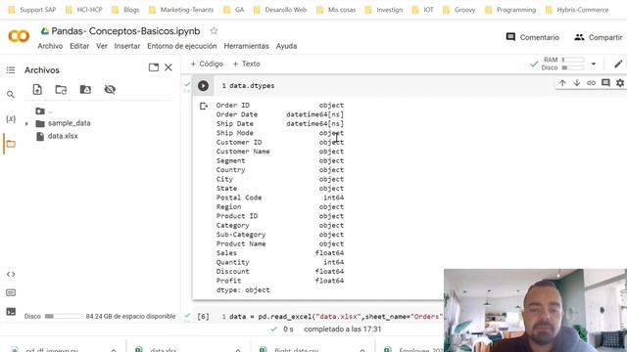
Task: Upload a file to session storage
Action: coord(37,89)
